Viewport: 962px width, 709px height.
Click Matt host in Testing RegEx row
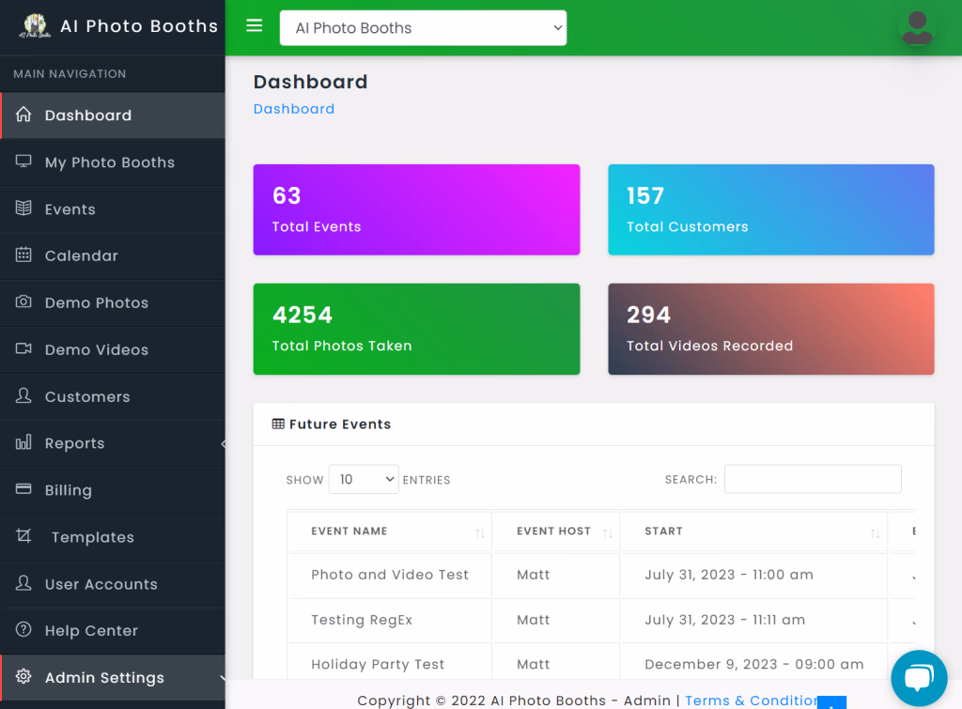point(534,620)
